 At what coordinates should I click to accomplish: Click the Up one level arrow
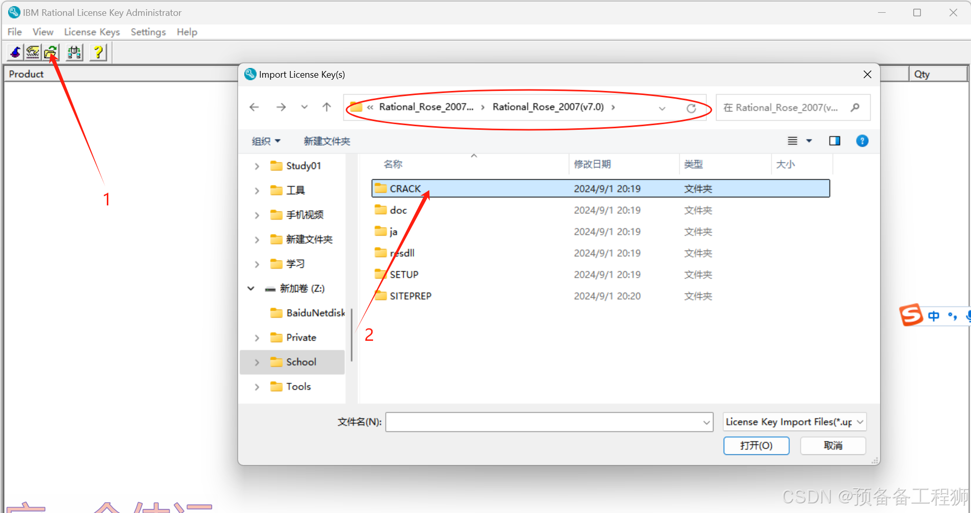(327, 107)
